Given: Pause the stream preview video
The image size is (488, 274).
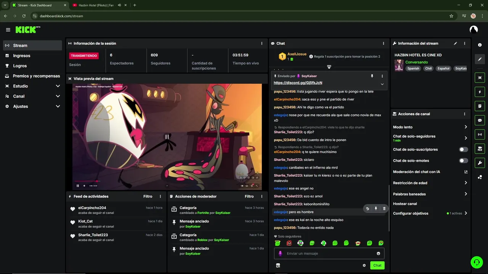Looking at the screenshot, I should coord(78,186).
